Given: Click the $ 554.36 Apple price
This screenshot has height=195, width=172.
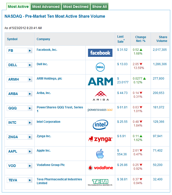Looking at the screenshot, I should (122, 152).
